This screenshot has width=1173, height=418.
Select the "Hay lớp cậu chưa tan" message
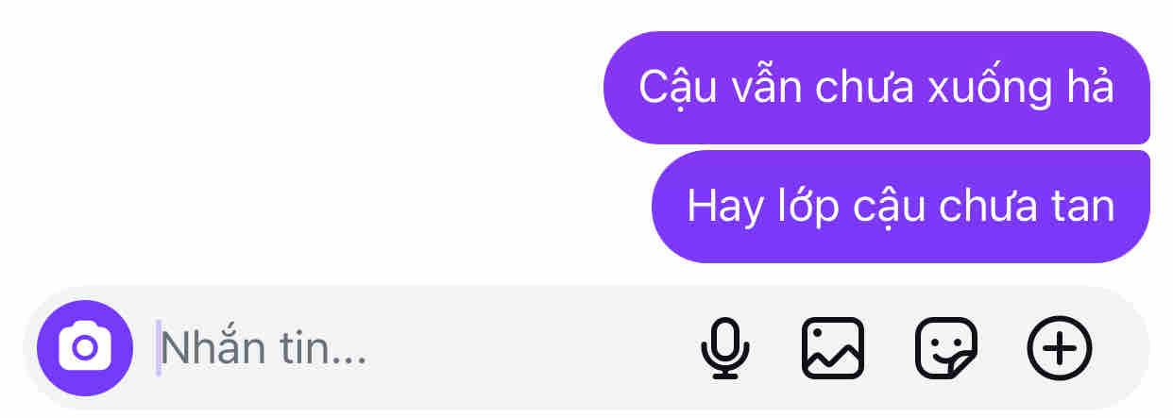(901, 206)
